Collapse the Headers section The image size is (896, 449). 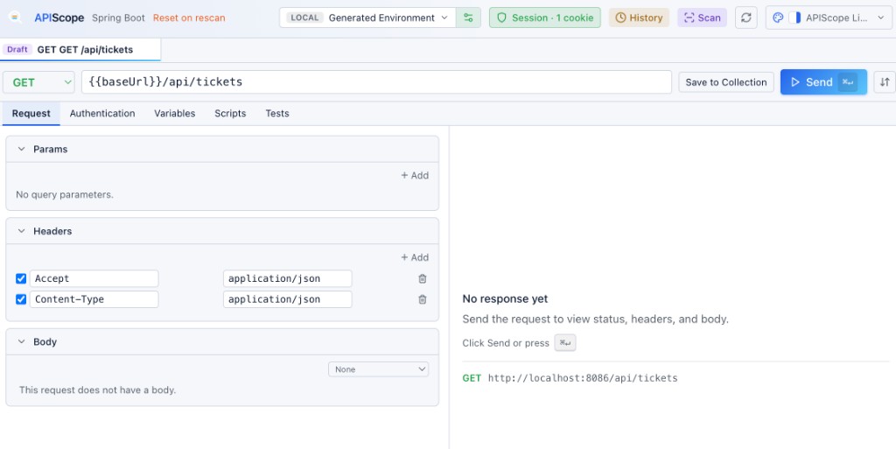[x=21, y=231]
